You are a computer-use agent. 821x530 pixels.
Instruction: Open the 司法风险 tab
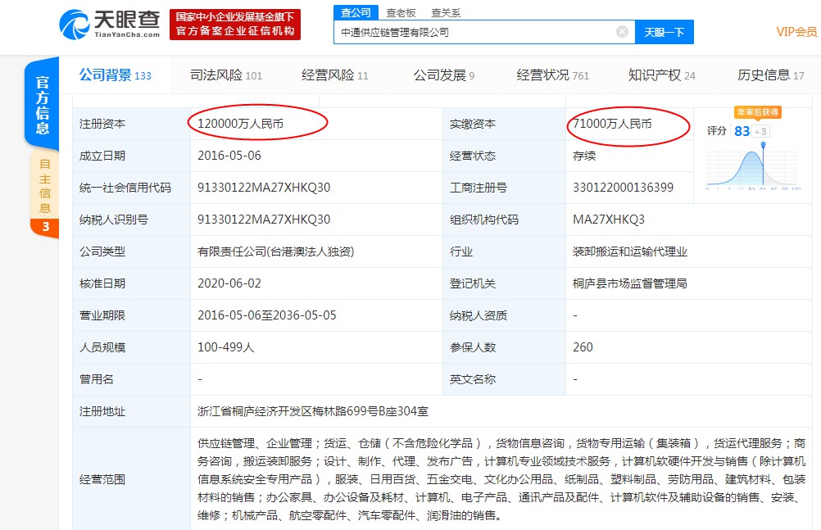pos(225,75)
